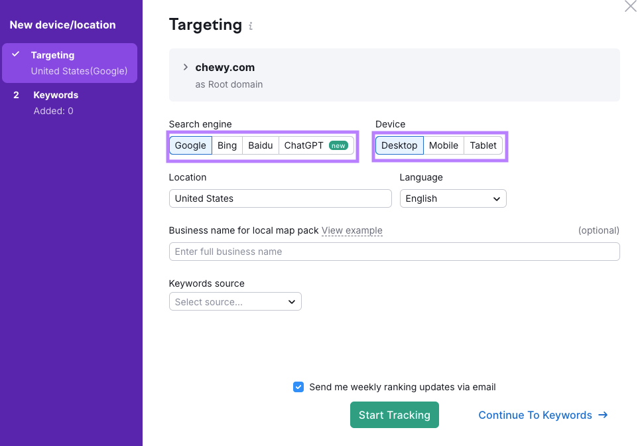642x446 pixels.
Task: Choose Desktop device type
Action: 399,145
